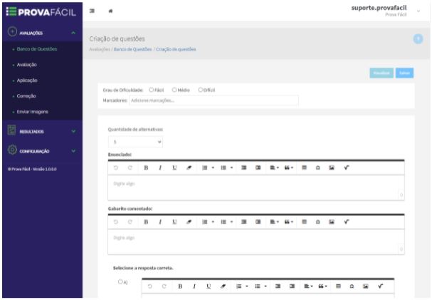The image size is (432, 300).
Task: Open Avaliação in the sidebar menu
Action: pyautogui.click(x=27, y=65)
